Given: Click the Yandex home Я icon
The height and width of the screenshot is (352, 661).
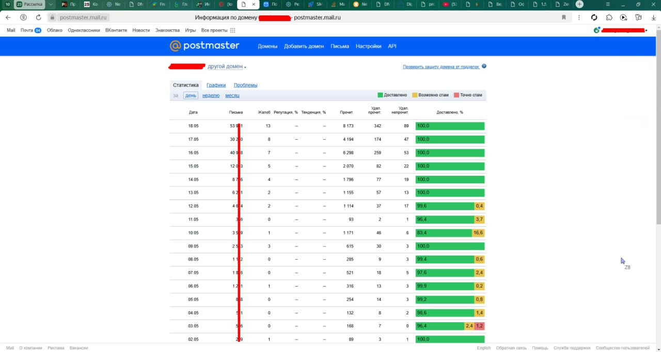Looking at the screenshot, I should point(23,18).
